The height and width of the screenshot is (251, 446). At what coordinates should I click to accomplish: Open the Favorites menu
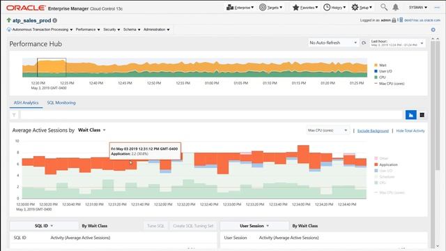309,8
